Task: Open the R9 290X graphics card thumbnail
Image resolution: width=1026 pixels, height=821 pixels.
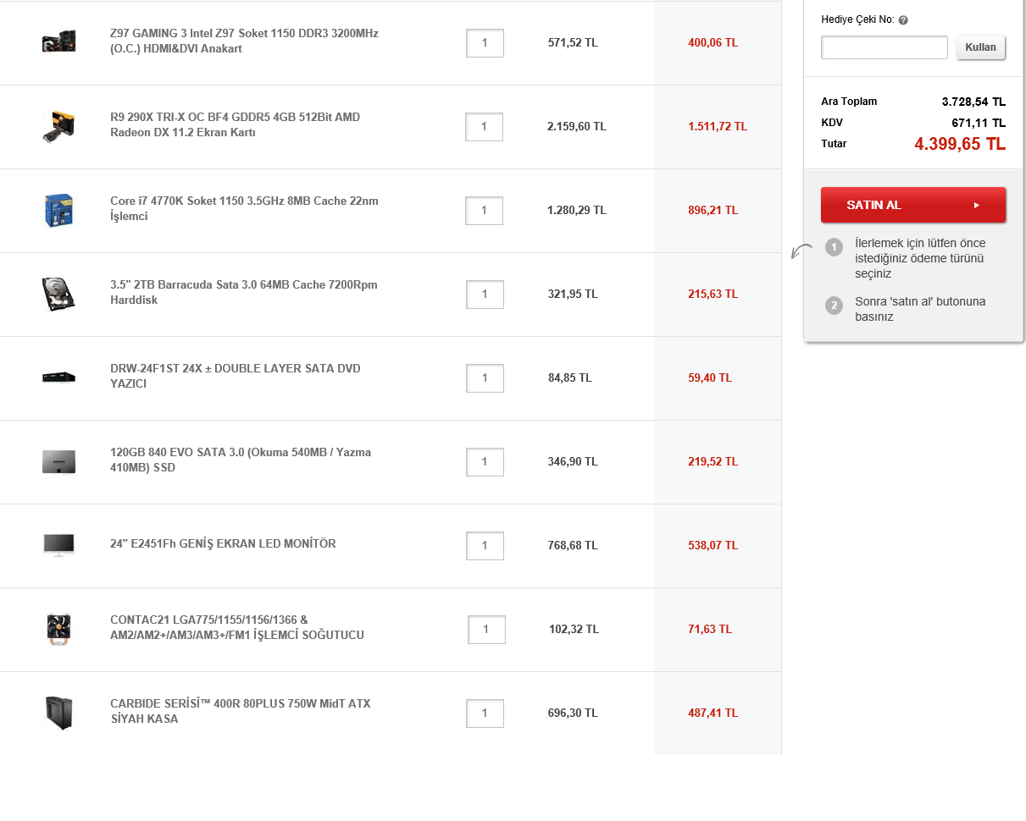Action: (58, 126)
